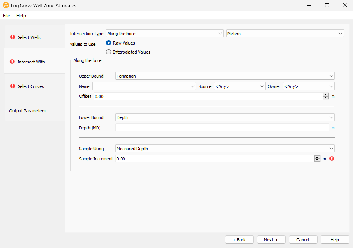Open the Intersection Type dropdown

[x=165, y=34]
